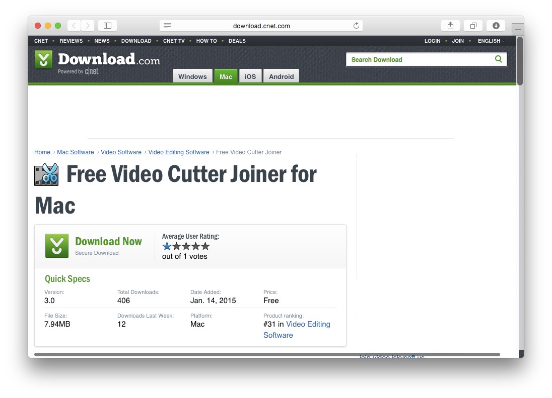Click the green Download Now arrow icon
The height and width of the screenshot is (398, 552).
coord(57,246)
